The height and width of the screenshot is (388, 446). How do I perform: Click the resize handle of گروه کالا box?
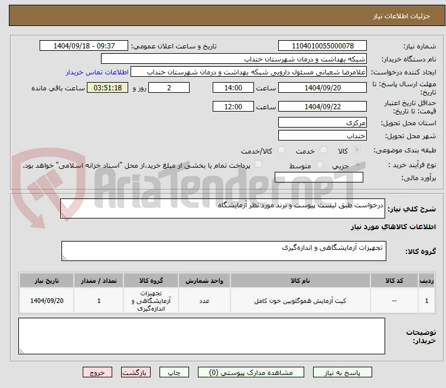pyautogui.click(x=64, y=257)
